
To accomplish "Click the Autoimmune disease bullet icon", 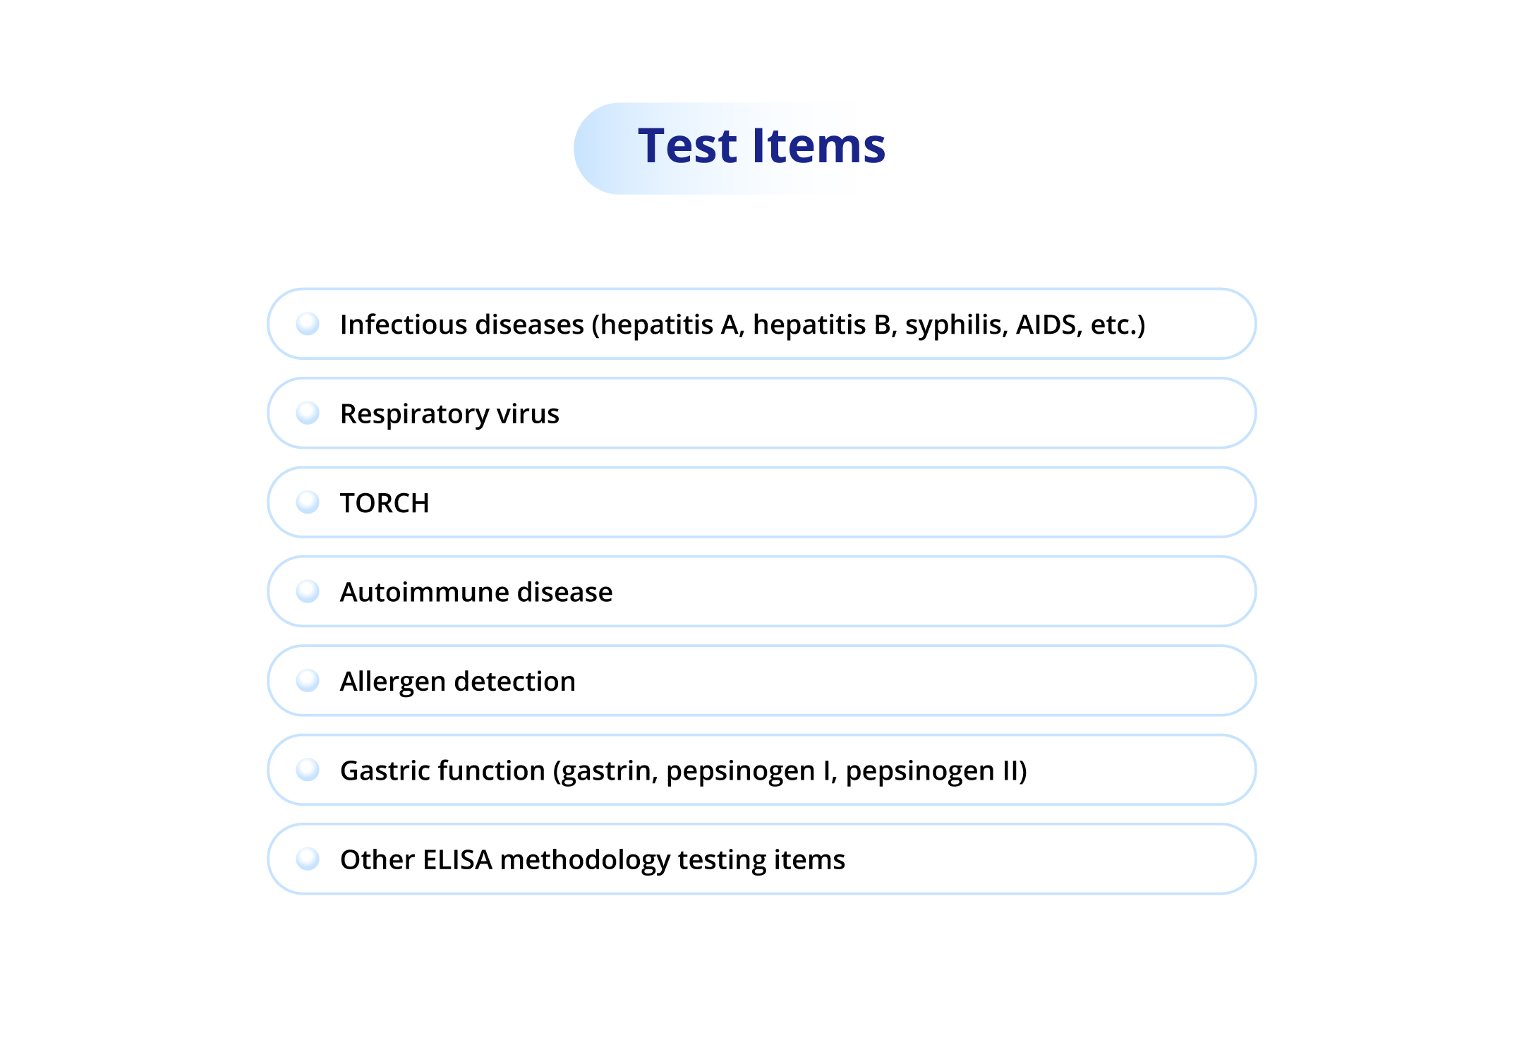I will (x=308, y=591).
